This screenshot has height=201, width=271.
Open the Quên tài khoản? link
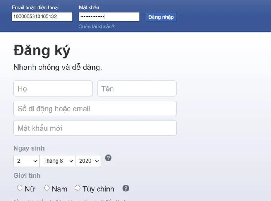click(x=96, y=26)
